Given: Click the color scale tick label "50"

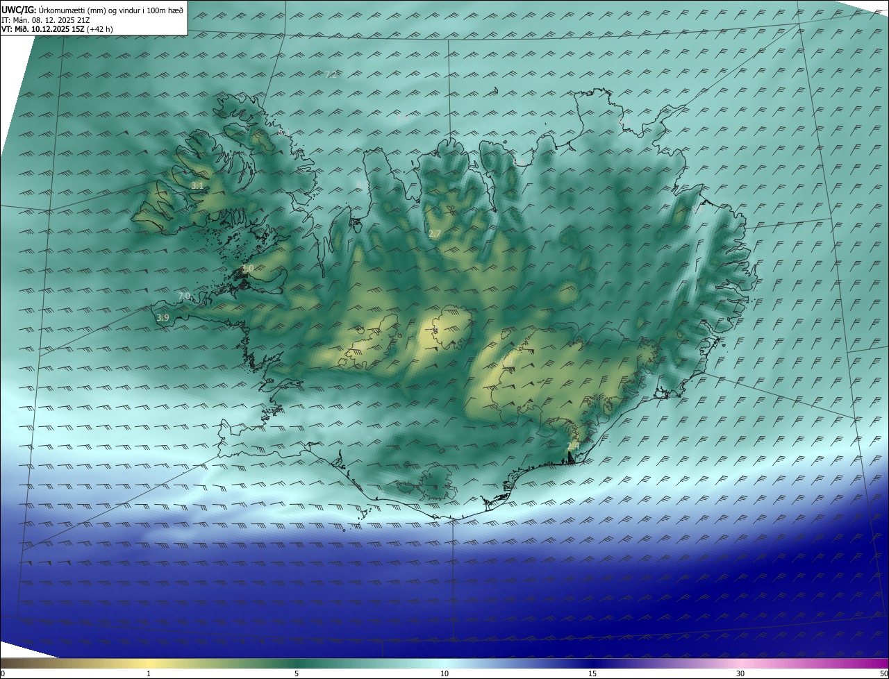Looking at the screenshot, I should point(883,673).
